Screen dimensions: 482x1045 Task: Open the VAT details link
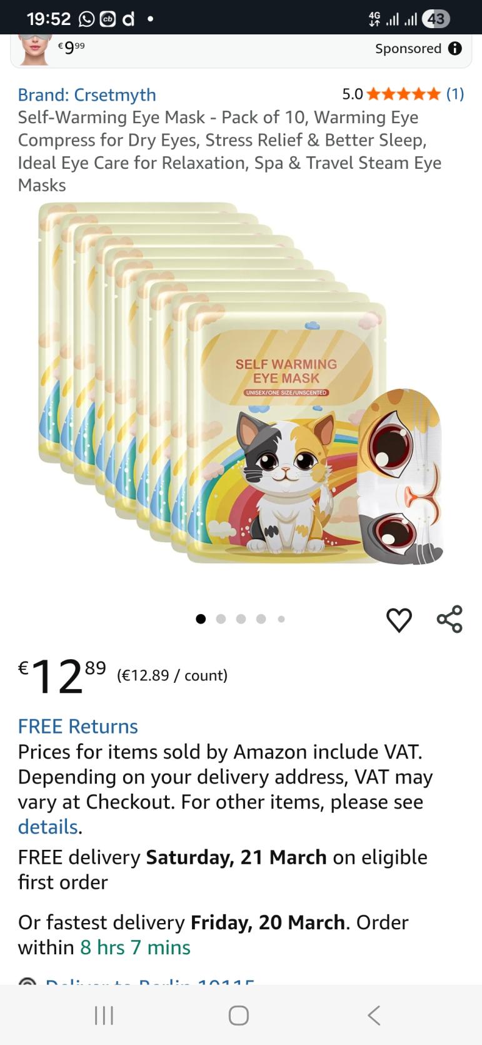[x=48, y=827]
